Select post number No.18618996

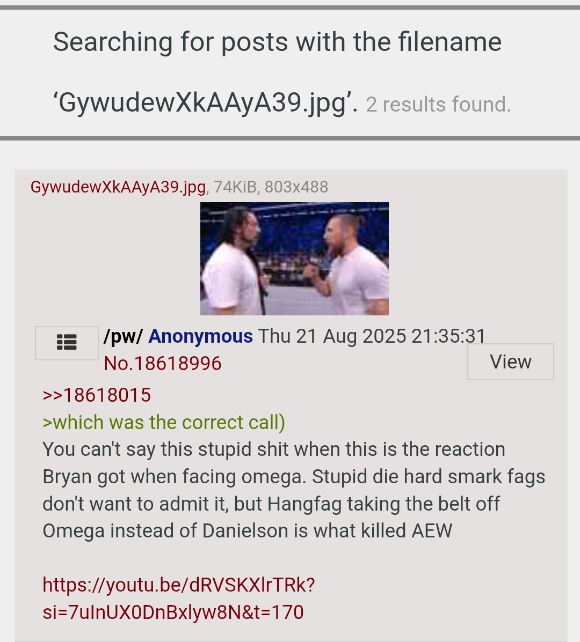(162, 363)
